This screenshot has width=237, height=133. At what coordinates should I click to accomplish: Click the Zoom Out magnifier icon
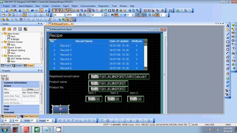[84, 15]
